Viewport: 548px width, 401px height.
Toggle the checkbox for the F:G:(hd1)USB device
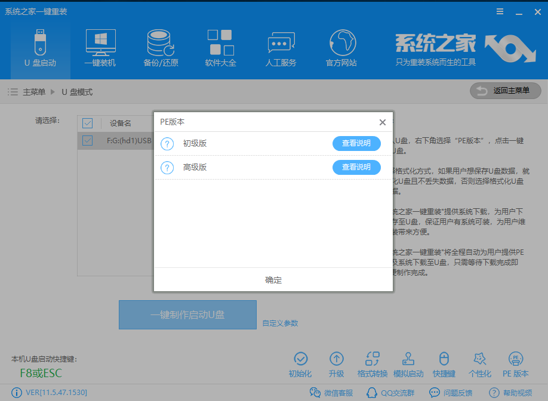pos(87,141)
